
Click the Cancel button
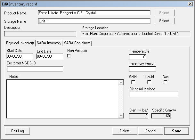pos(151,131)
